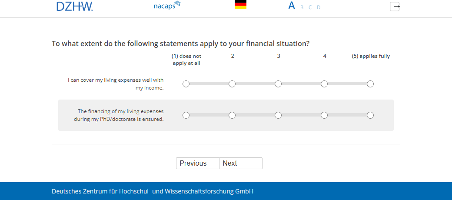Choose 3 for covering living expenses
This screenshot has width=452, height=200.
278,84
